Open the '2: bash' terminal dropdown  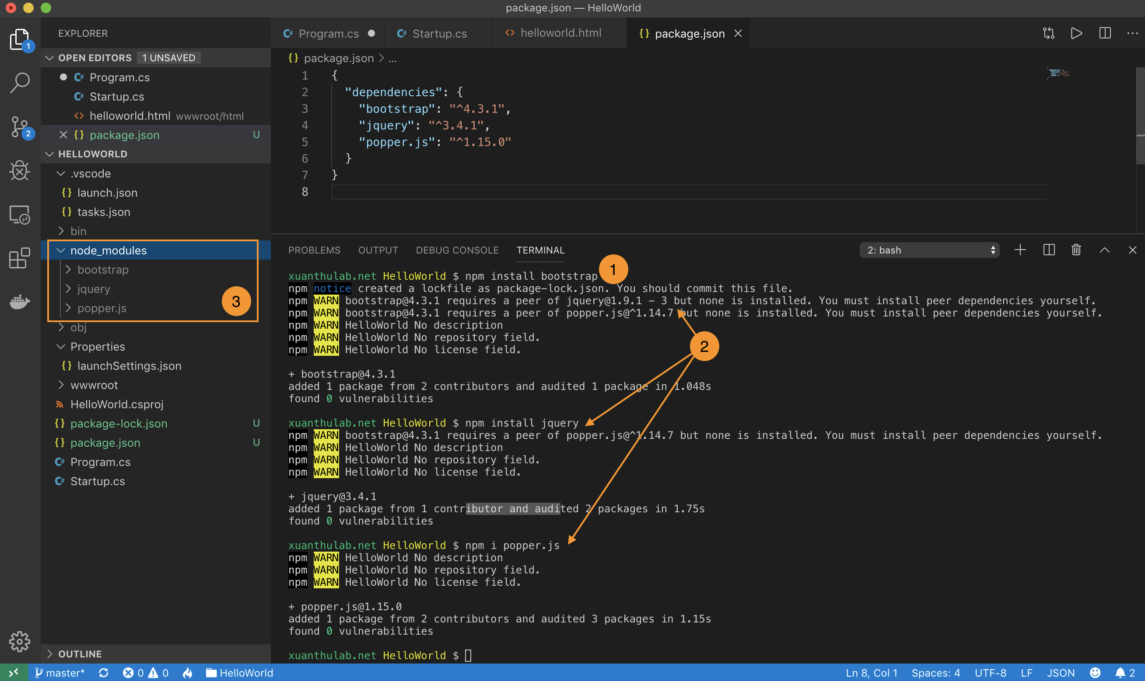(x=929, y=250)
